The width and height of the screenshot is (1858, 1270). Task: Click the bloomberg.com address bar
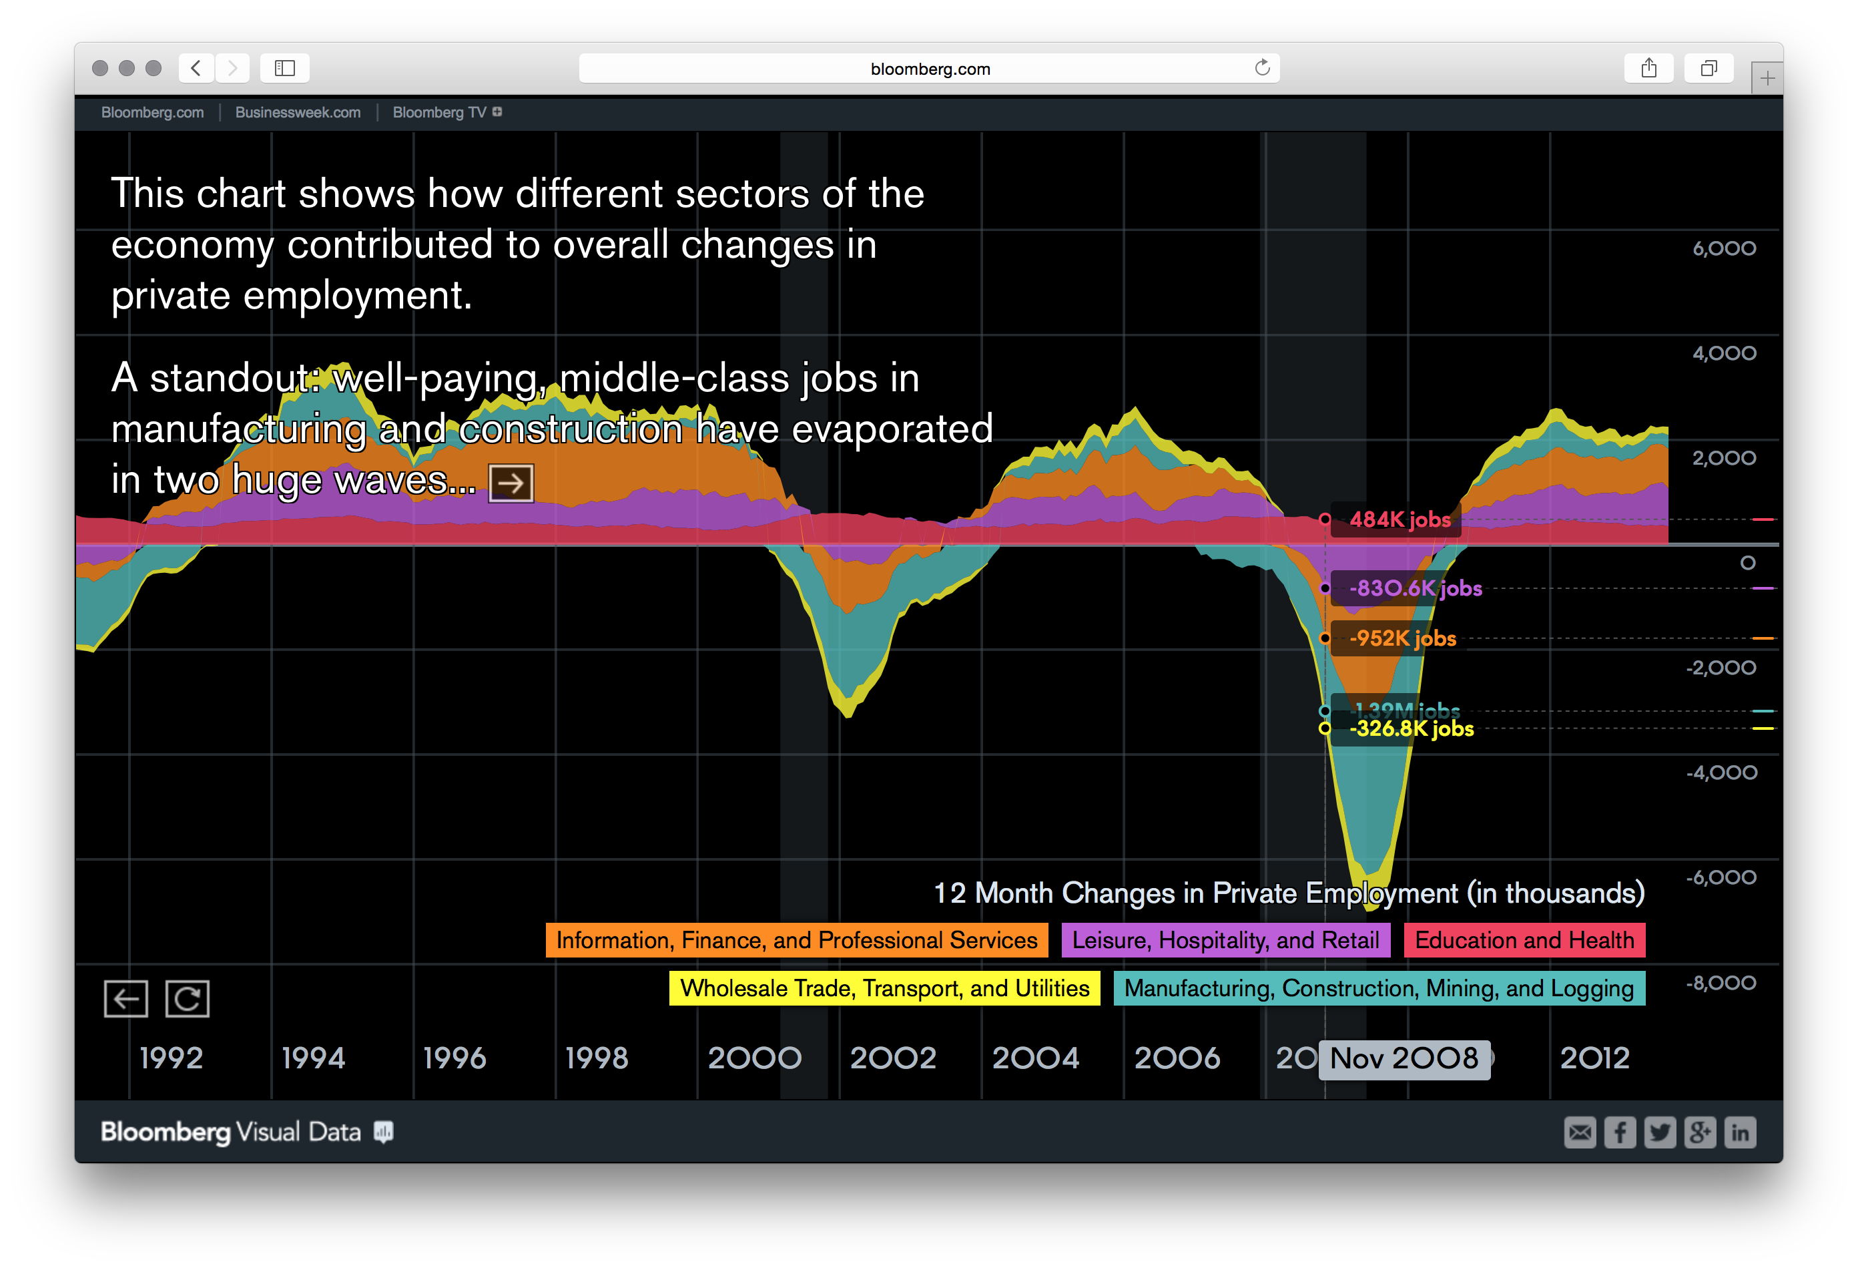[929, 68]
